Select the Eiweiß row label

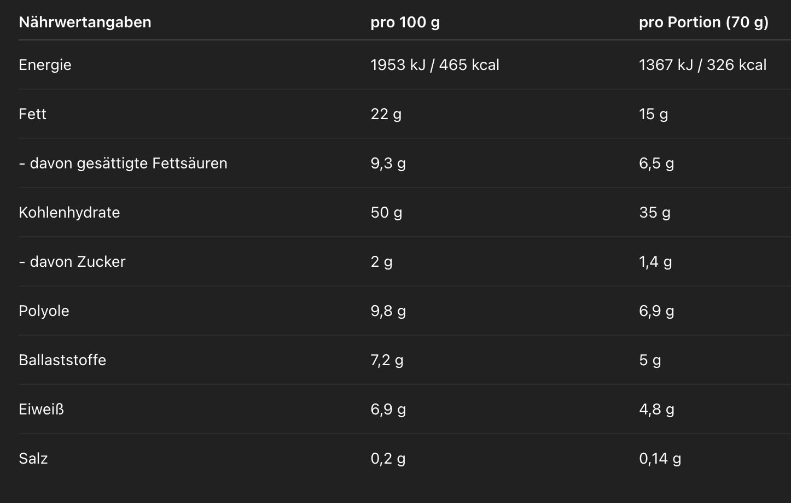coord(41,410)
